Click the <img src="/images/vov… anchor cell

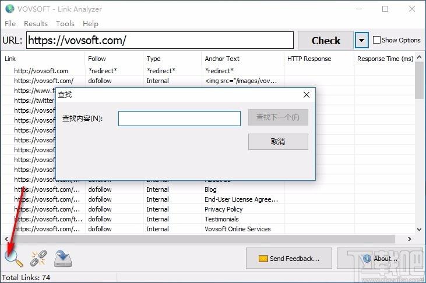[x=241, y=81]
